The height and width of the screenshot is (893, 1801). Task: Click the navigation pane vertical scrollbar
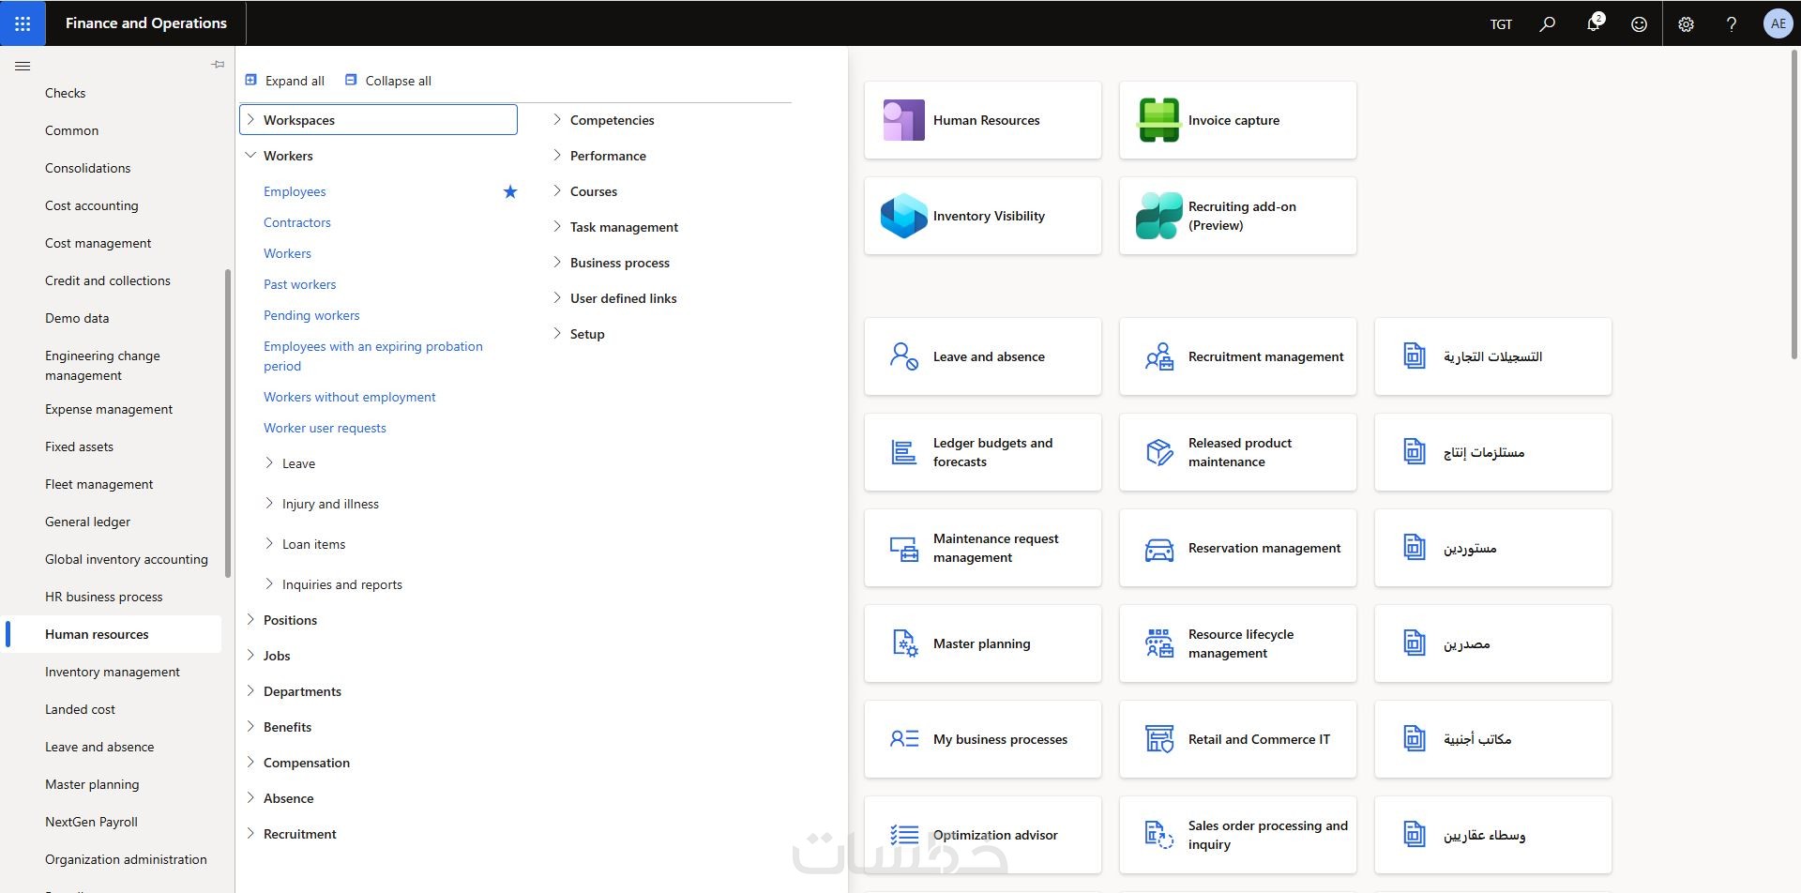click(227, 424)
